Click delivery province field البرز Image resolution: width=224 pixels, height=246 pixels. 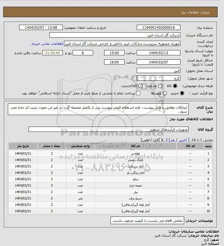(159, 71)
